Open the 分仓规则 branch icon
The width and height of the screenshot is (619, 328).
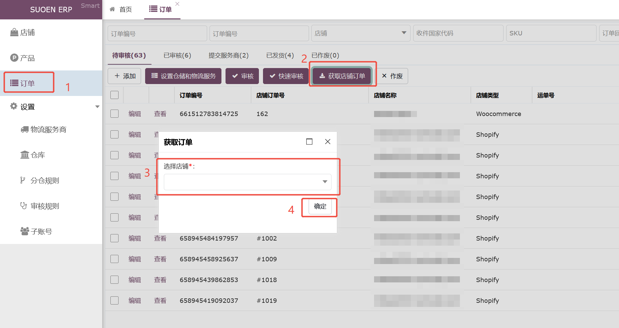[x=23, y=180]
